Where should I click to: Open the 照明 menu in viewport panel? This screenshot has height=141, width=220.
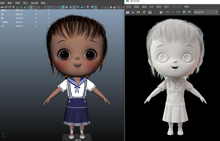[x=18, y=3]
